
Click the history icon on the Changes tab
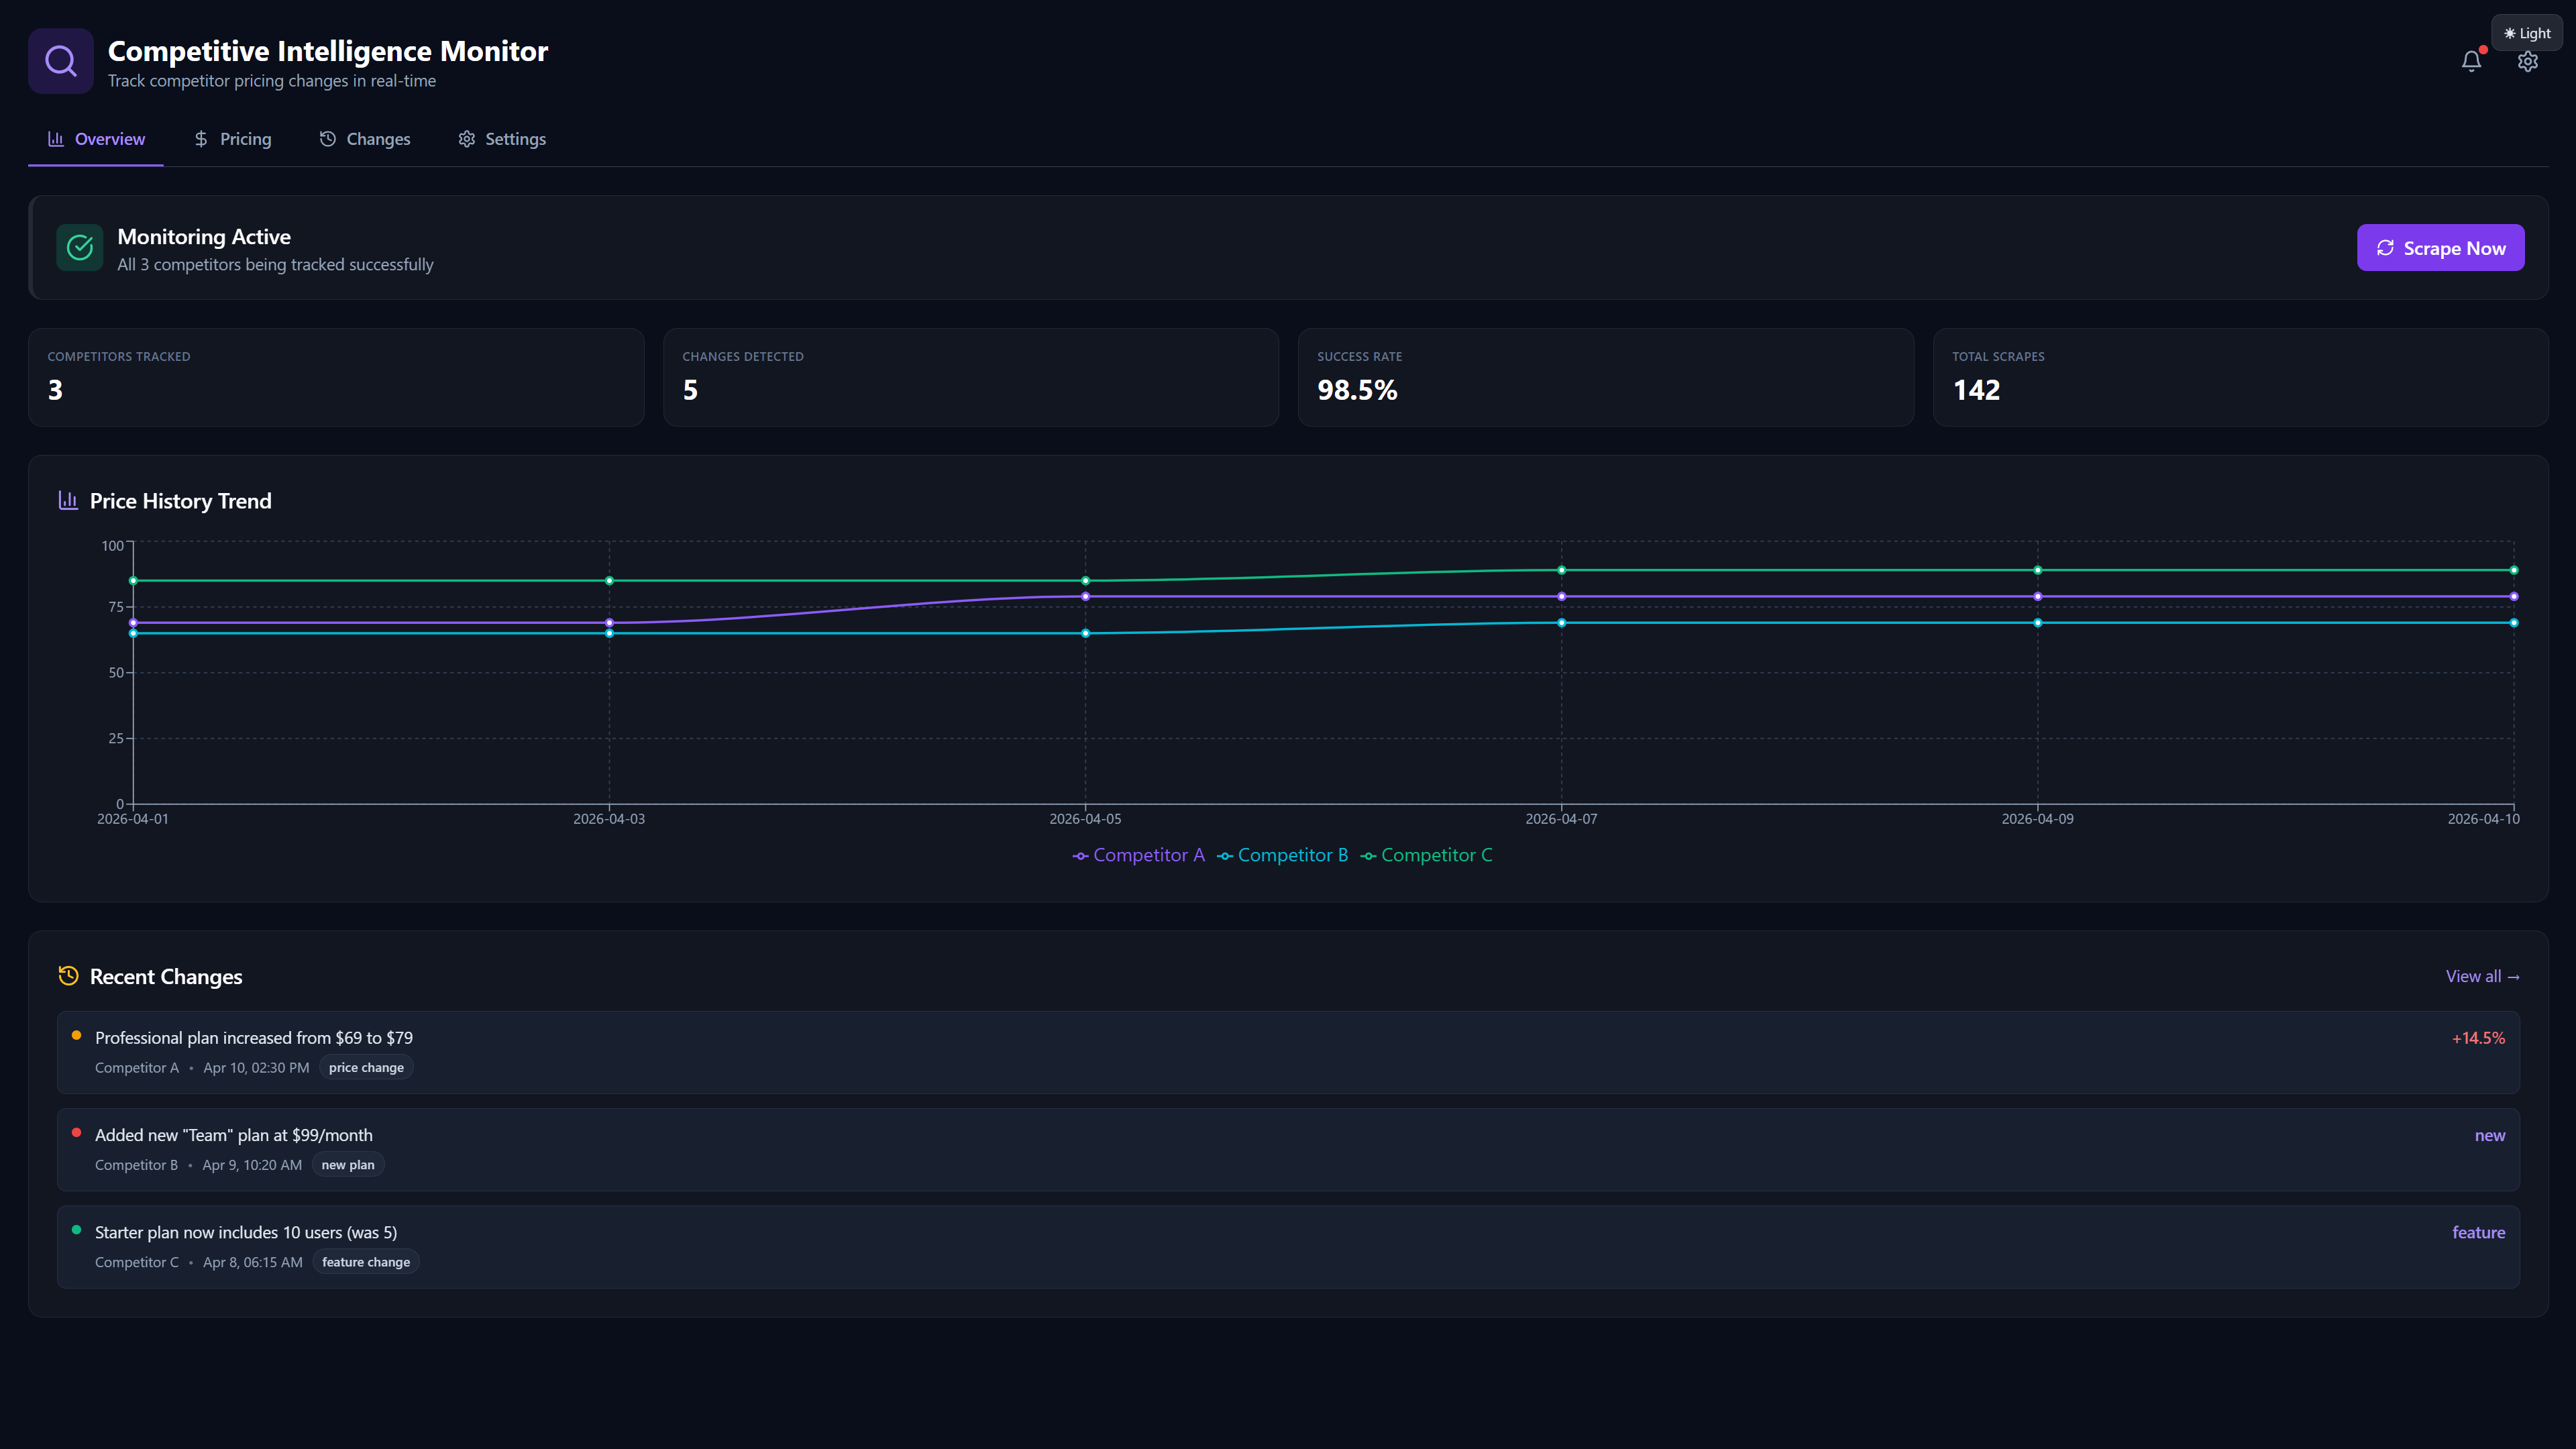click(328, 139)
